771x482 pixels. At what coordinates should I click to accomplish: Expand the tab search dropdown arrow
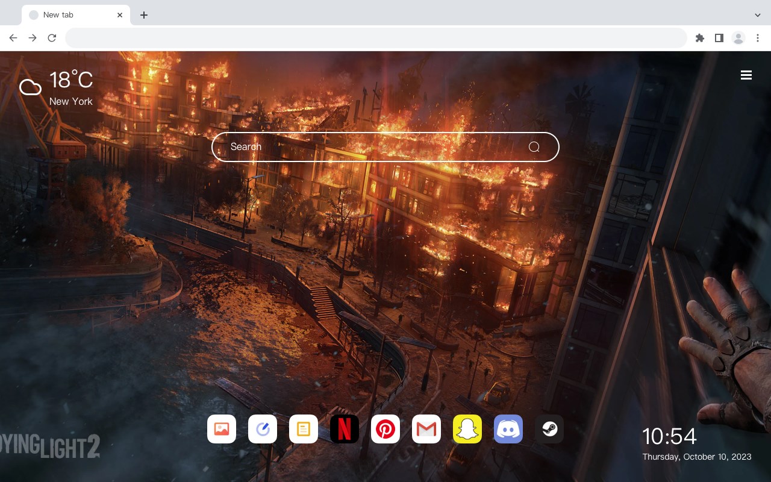[758, 15]
